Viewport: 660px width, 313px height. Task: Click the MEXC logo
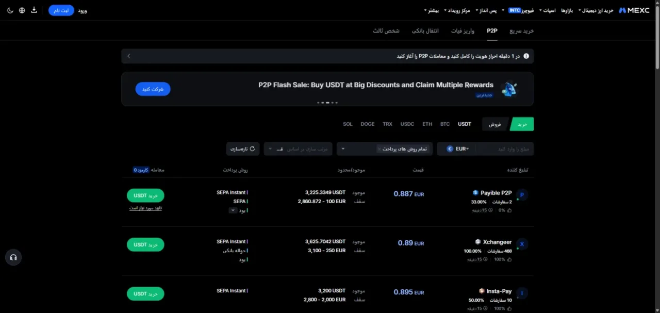click(634, 10)
